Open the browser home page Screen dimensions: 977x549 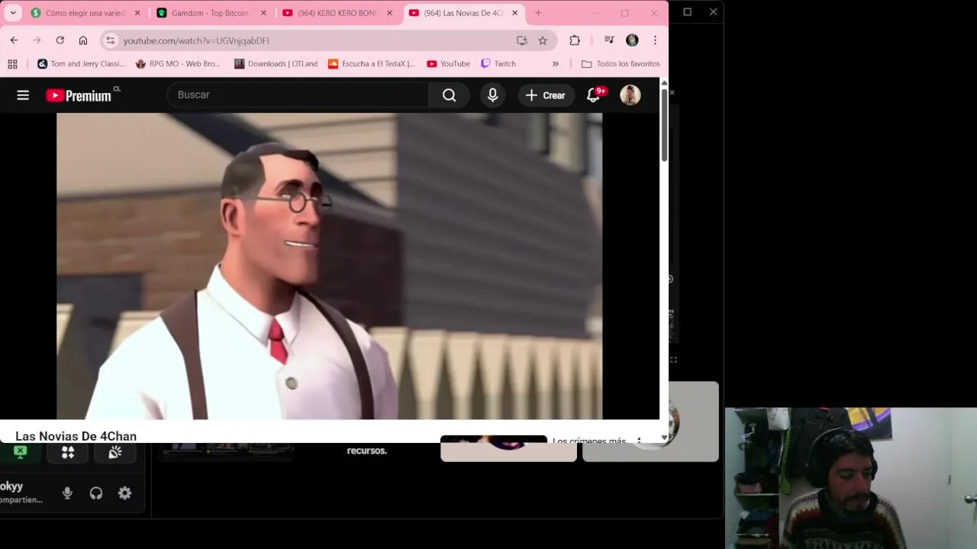(83, 40)
